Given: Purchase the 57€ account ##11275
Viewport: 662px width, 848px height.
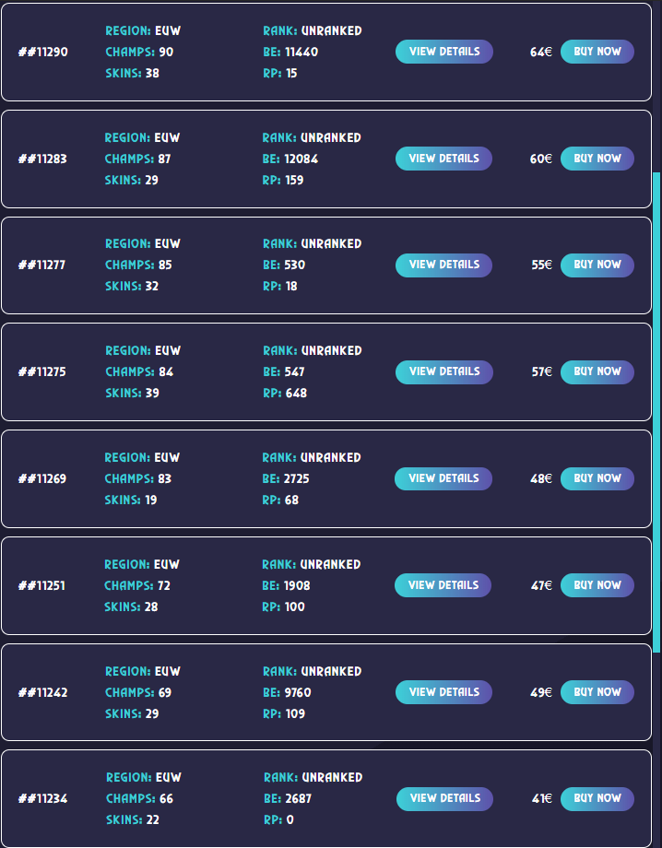Looking at the screenshot, I should point(597,372).
